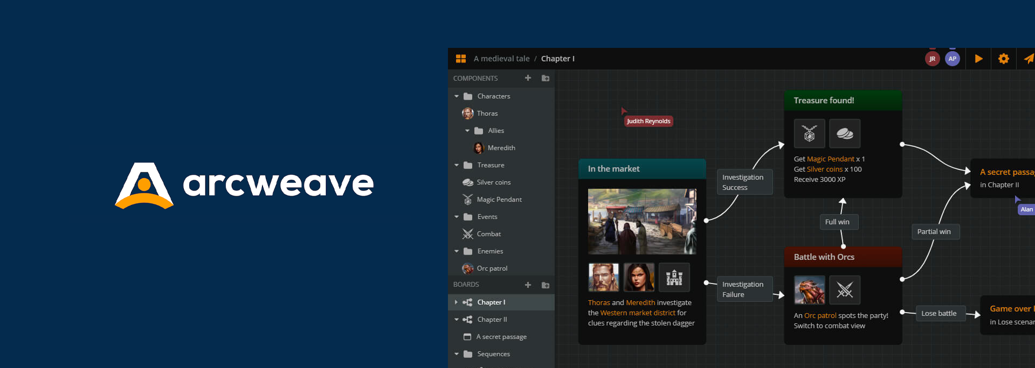The width and height of the screenshot is (1035, 368).
Task: Click the AP user avatar
Action: coord(953,59)
